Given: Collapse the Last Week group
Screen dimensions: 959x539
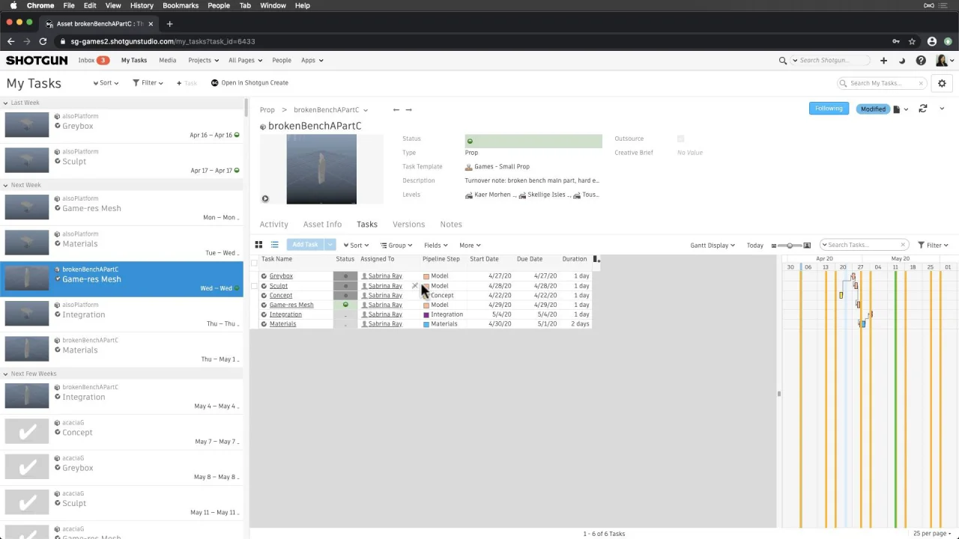Looking at the screenshot, I should pyautogui.click(x=5, y=103).
